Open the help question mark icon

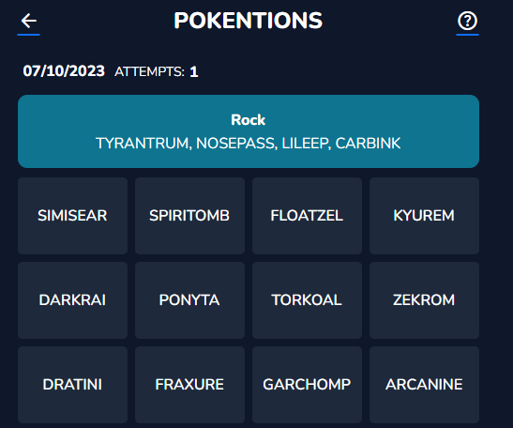(x=467, y=22)
